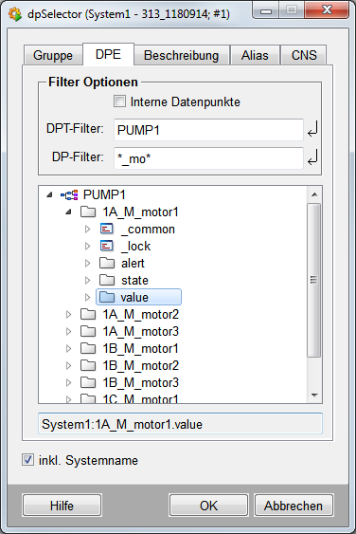Screen dimensions: 356x534
Task: Select the 1A_M_motor2 row label
Action: (x=140, y=314)
